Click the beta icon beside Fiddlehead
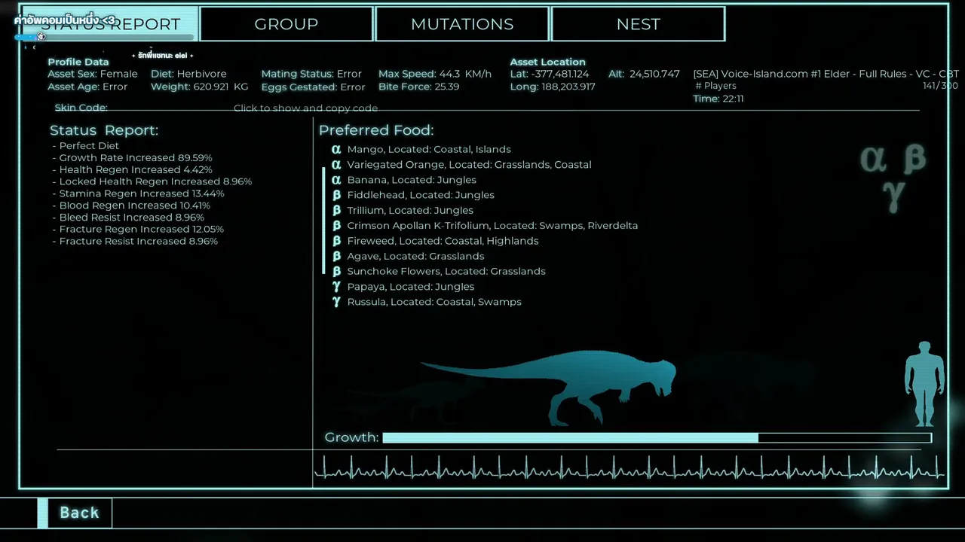The height and width of the screenshot is (542, 965). (336, 195)
